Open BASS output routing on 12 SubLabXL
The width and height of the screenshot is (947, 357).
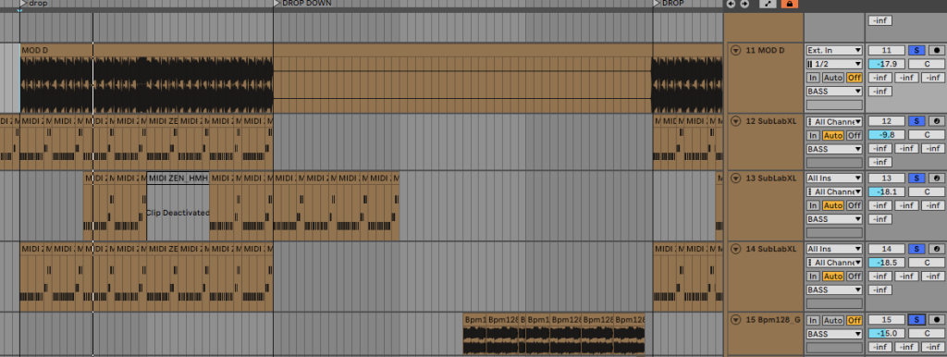834,149
